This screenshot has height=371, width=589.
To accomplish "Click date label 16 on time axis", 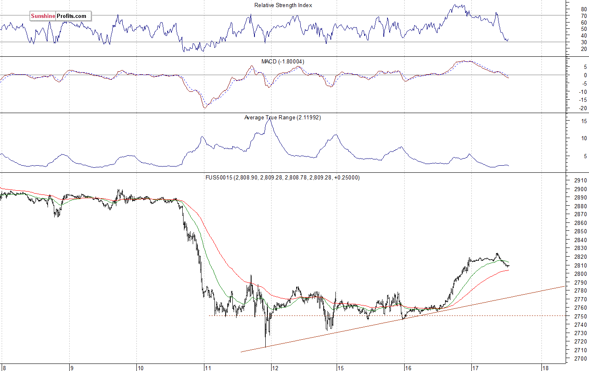I will tap(408, 368).
